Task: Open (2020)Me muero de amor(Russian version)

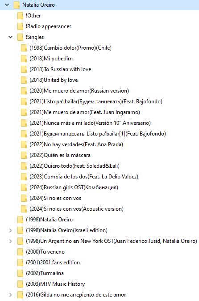Action: pos(79,91)
